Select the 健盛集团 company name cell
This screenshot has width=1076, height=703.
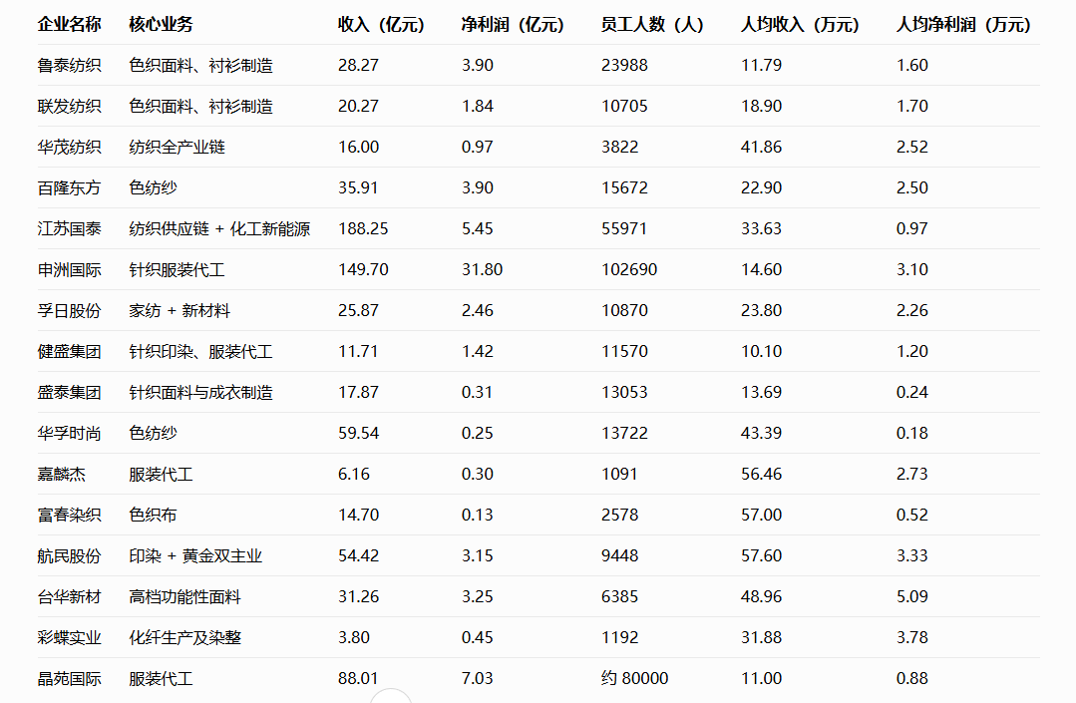click(70, 351)
